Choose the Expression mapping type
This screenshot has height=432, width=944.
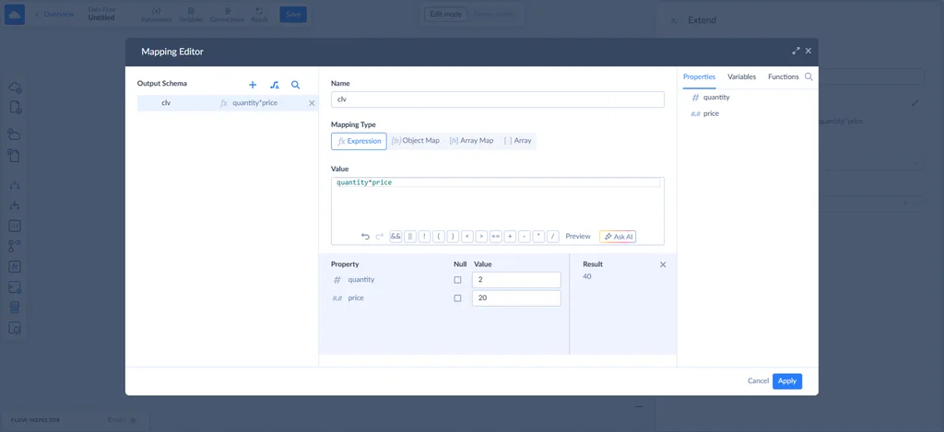point(359,141)
